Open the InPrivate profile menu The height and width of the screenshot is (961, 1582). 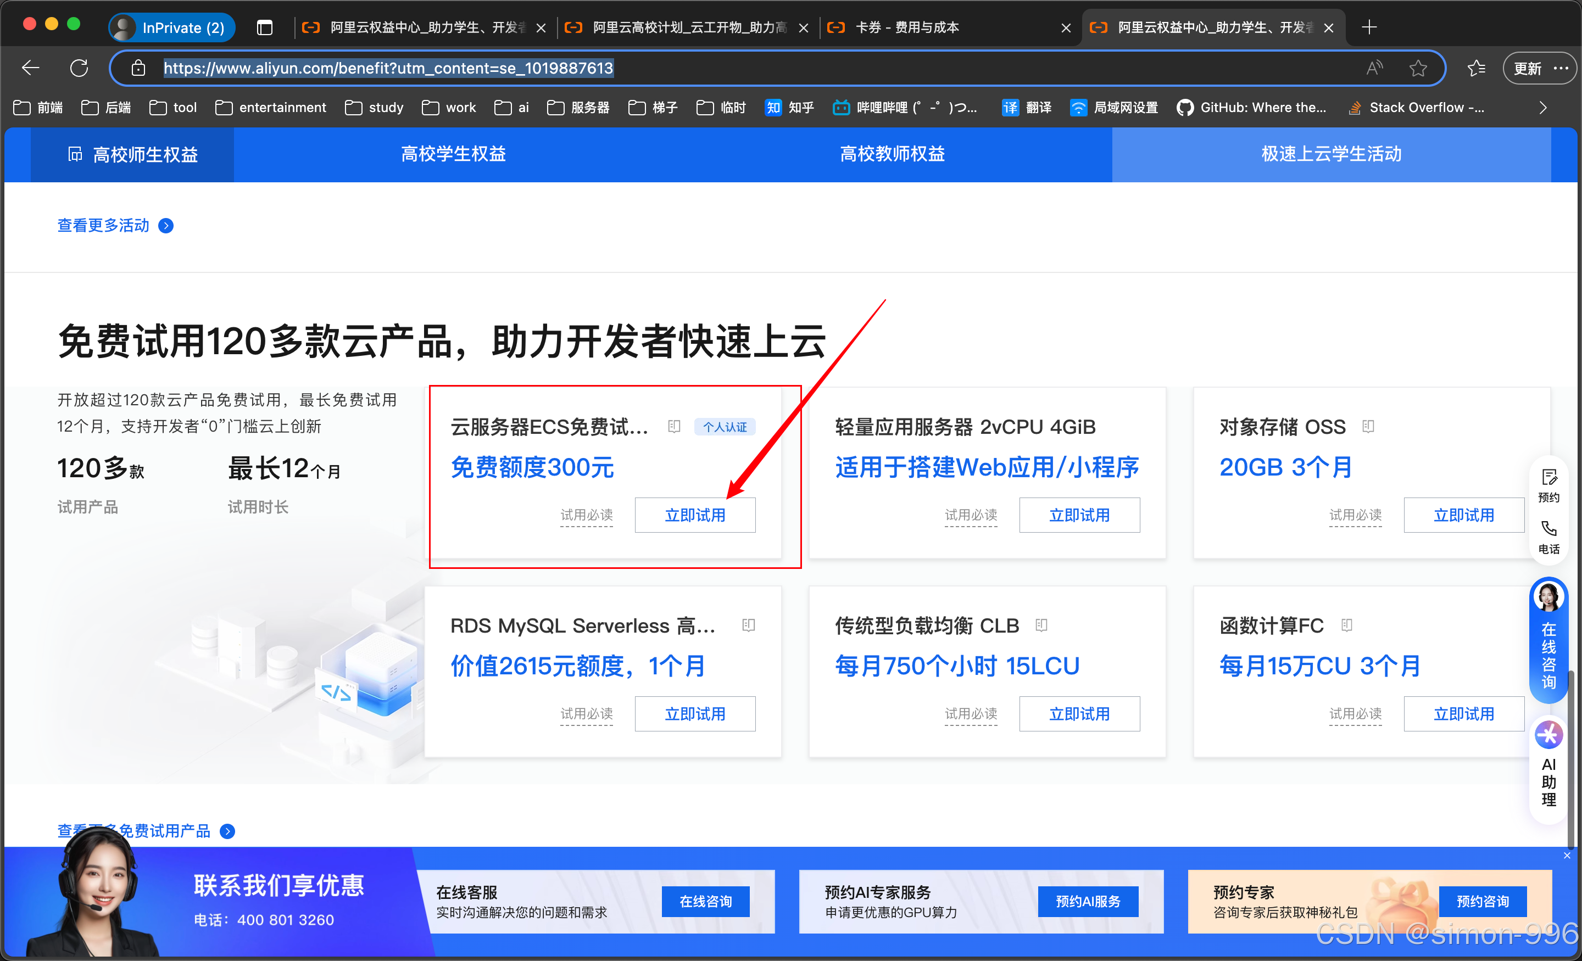171,27
